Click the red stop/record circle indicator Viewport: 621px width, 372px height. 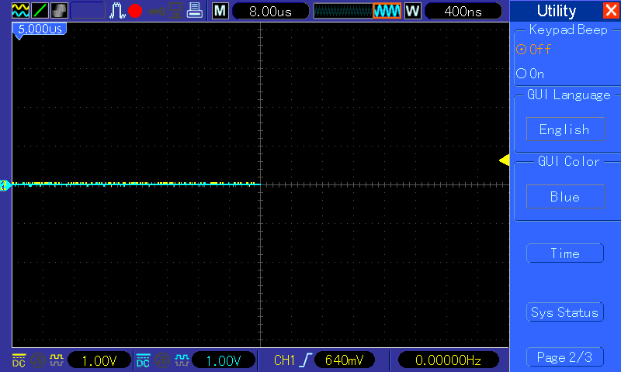click(x=135, y=11)
